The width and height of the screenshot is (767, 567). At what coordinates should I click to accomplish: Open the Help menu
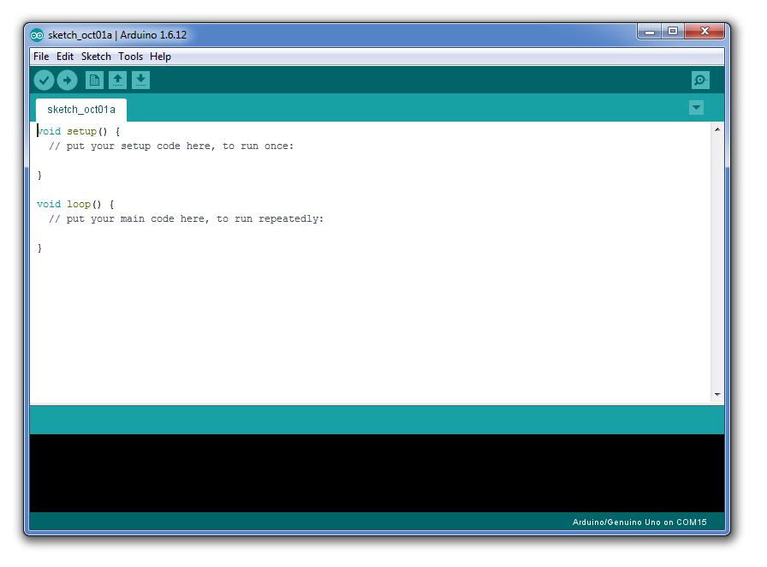pos(160,57)
